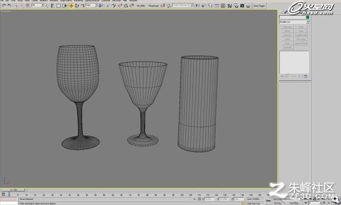Open the Mini Curve Editor icon by timeline
The width and height of the screenshot is (341, 205).
(3, 194)
